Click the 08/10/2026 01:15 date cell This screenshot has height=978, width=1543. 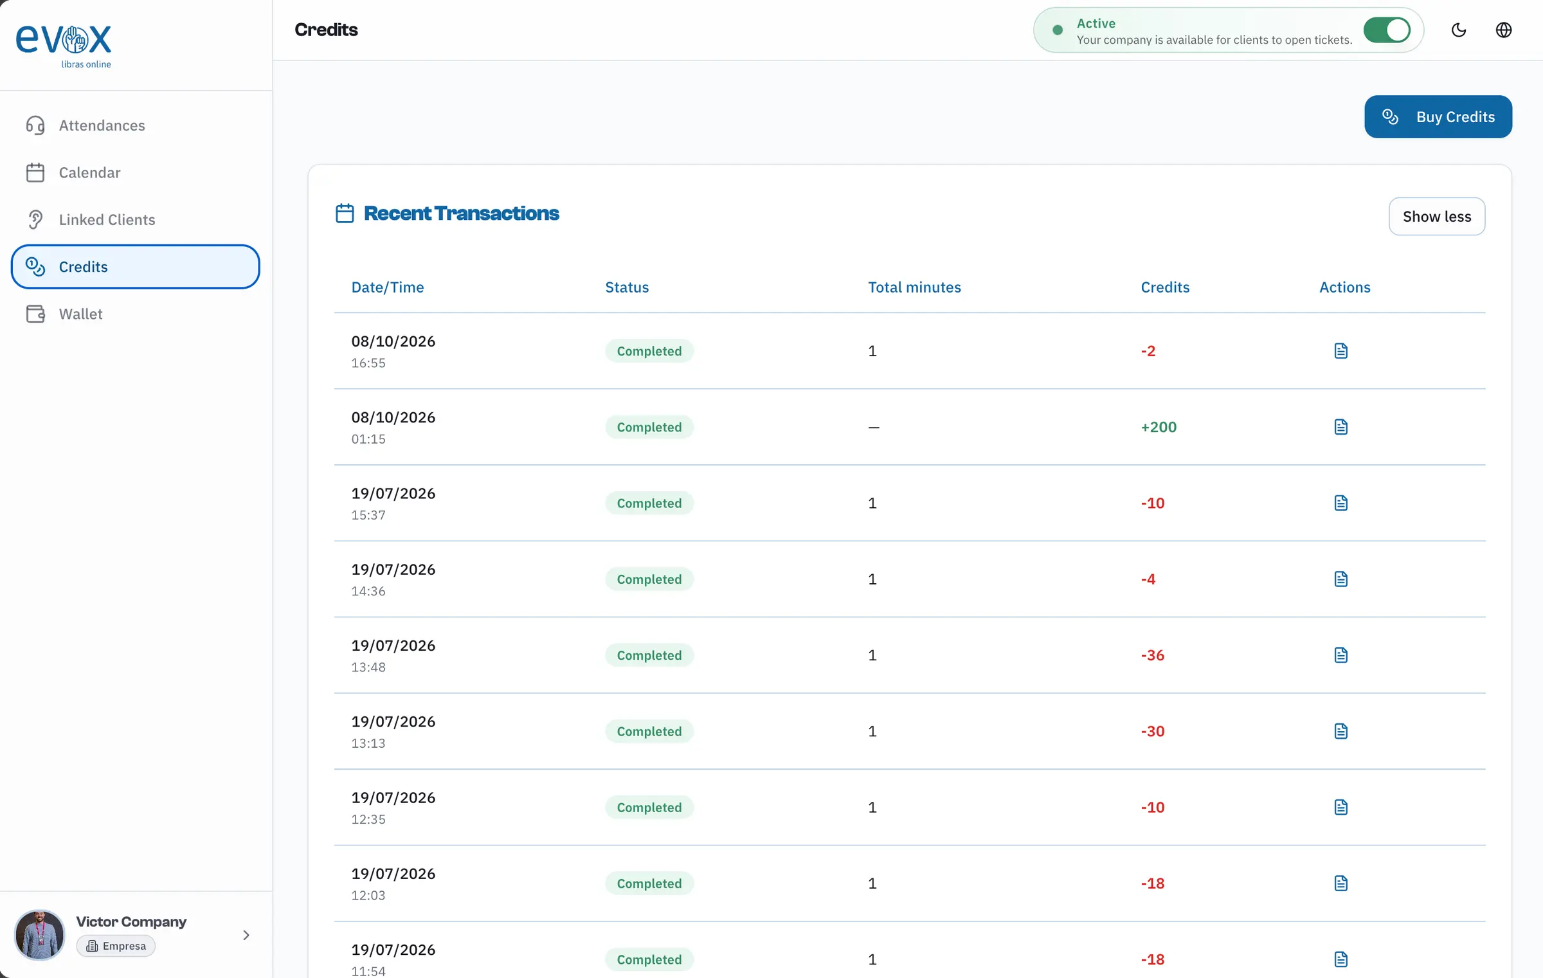[x=393, y=428]
